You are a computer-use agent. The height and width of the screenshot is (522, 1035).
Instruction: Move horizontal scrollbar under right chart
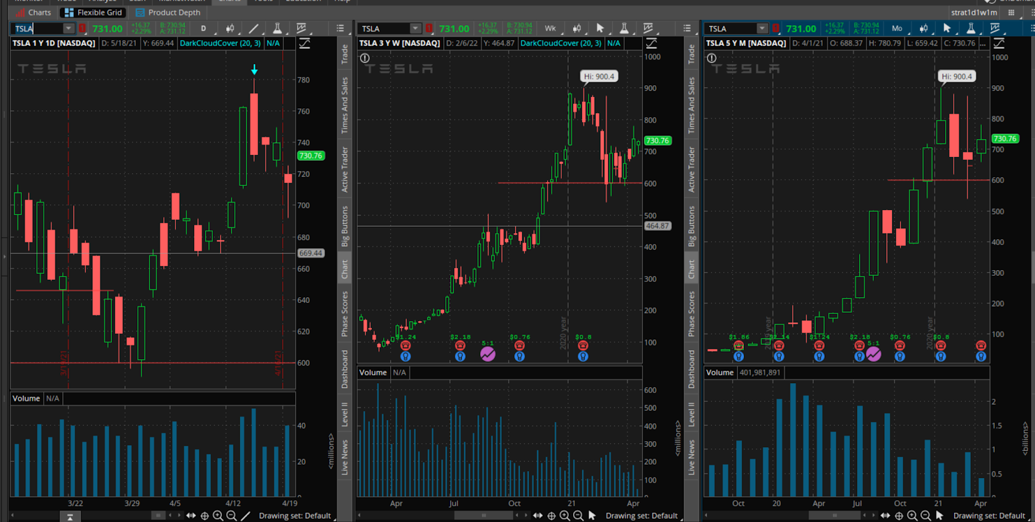click(834, 516)
